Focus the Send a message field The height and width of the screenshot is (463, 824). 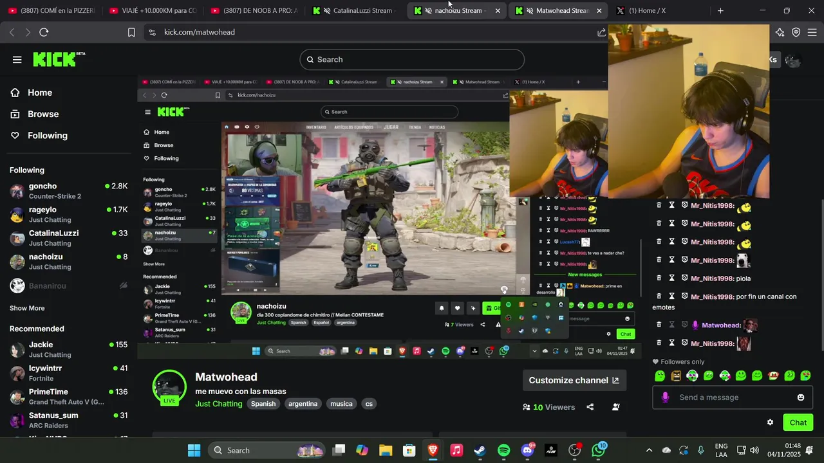733,397
